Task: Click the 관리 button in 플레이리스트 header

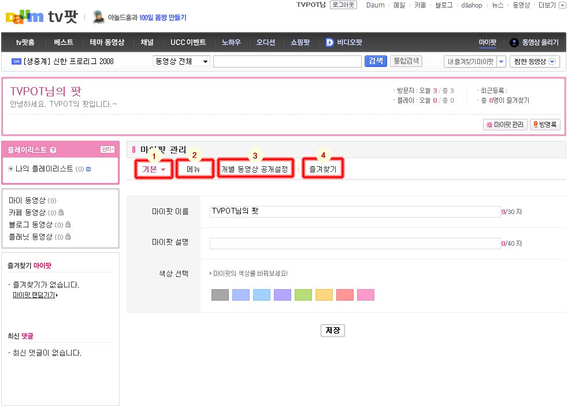Action: pyautogui.click(x=107, y=149)
